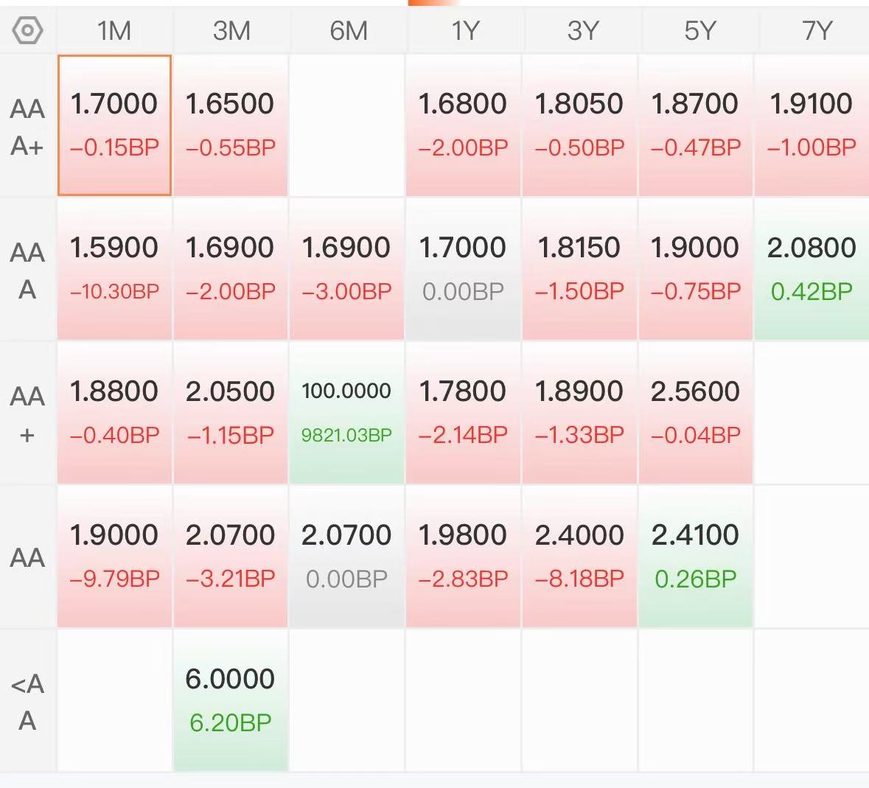Open the AA 5Y cell showing 0.26BP
The width and height of the screenshot is (869, 788).
click(x=696, y=557)
